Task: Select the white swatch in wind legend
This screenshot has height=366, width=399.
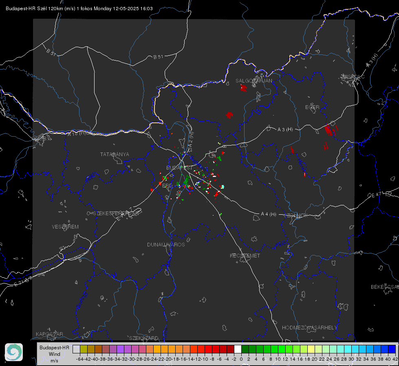Action: click(238, 349)
